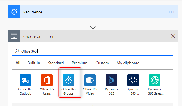The height and width of the screenshot is (106, 182).
Task: Select the Office 365 Video connector
Action: point(90,80)
